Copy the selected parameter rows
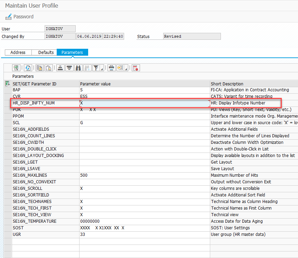 [x=39, y=68]
